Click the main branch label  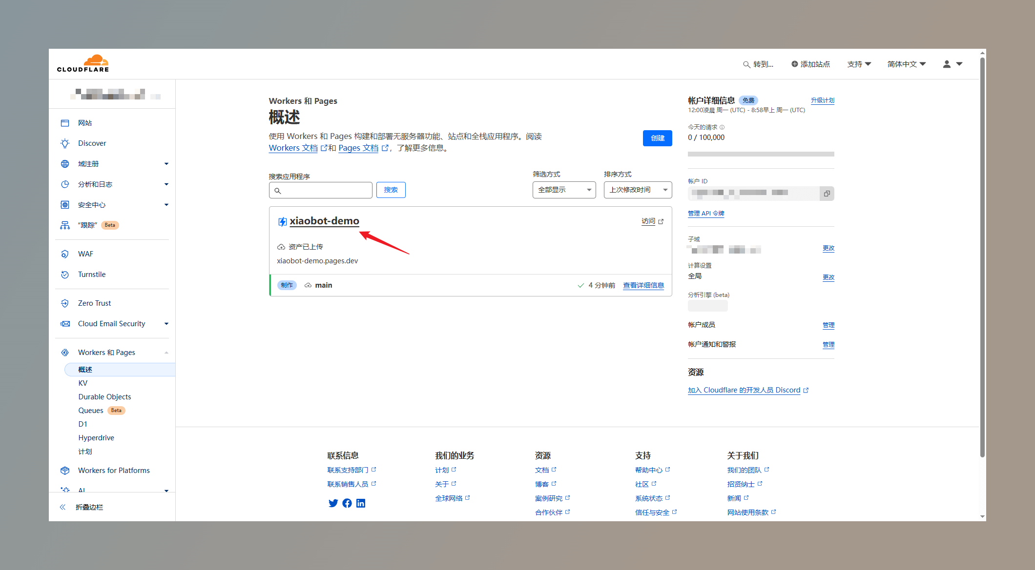click(323, 285)
